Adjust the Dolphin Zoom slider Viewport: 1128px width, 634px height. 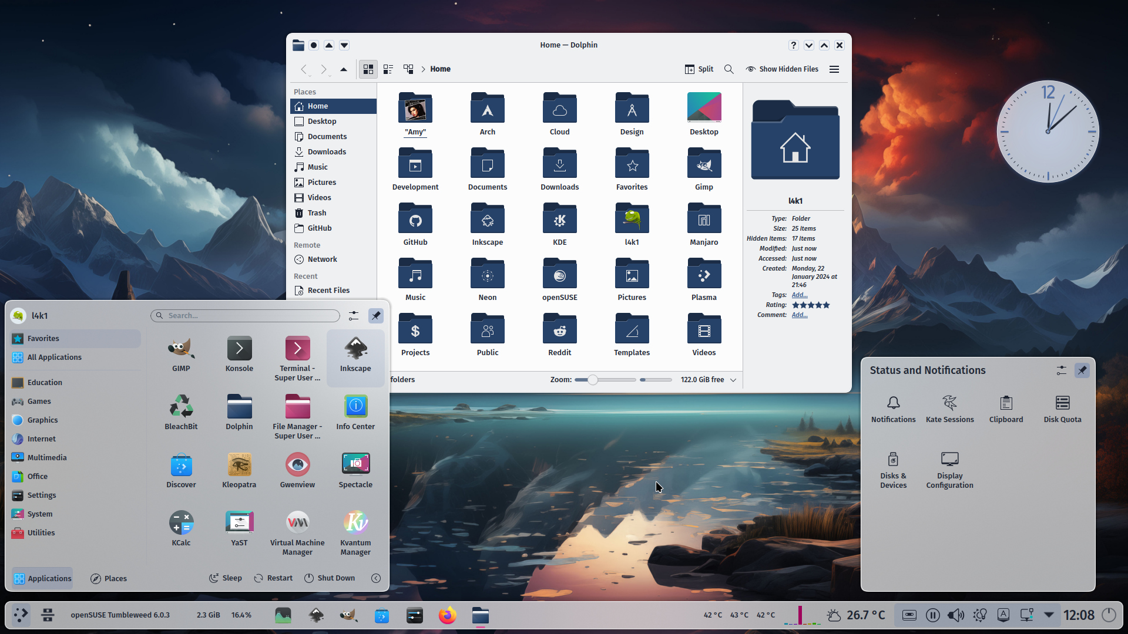tap(606, 380)
